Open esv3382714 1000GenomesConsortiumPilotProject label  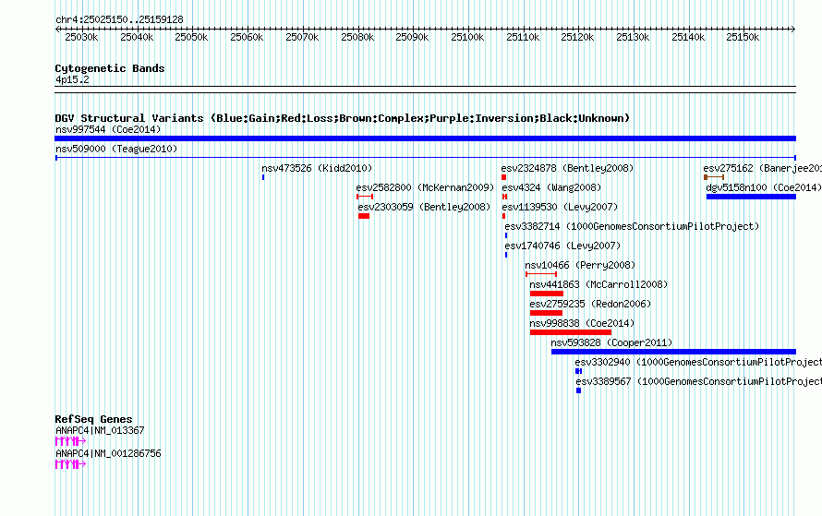pos(632,226)
